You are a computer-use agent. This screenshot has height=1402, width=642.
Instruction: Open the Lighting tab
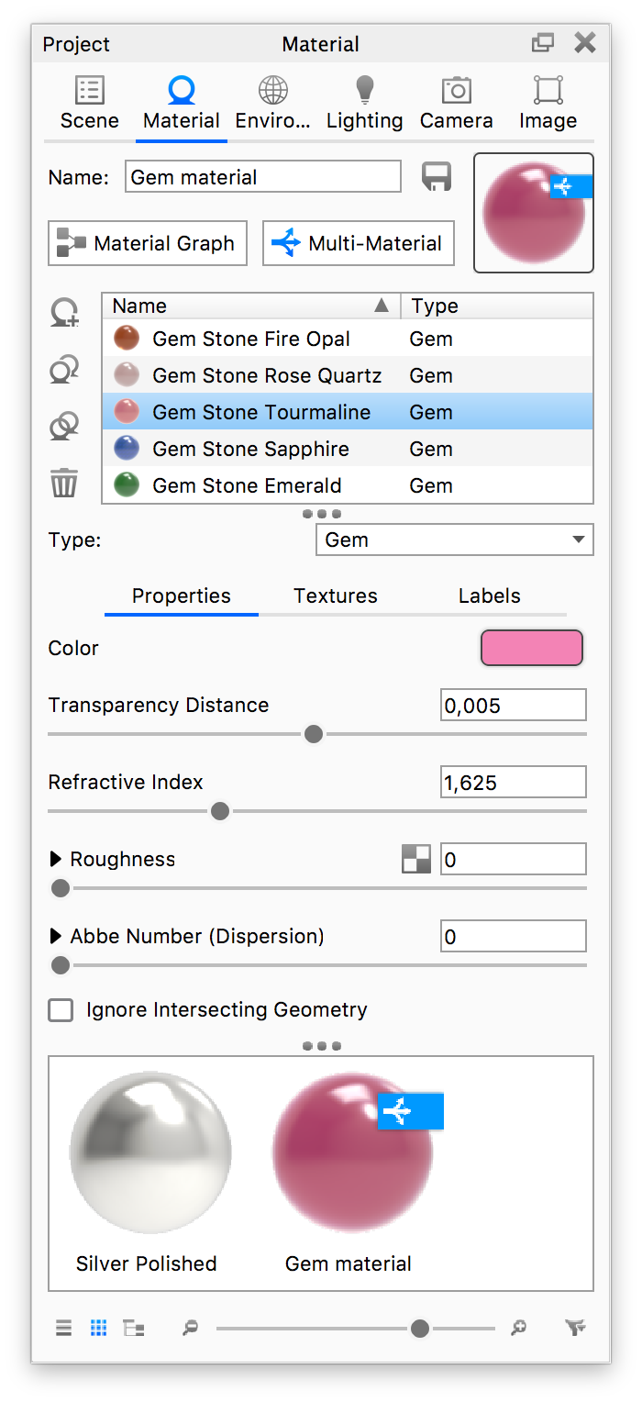364,104
